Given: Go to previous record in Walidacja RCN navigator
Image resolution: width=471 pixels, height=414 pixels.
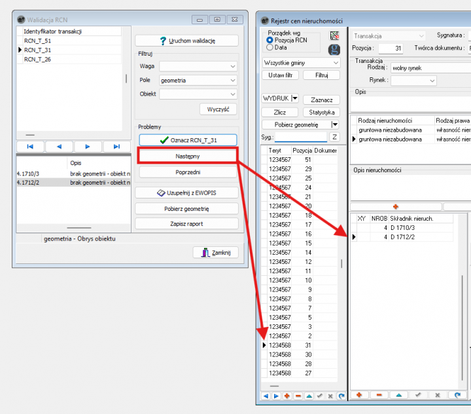Looking at the screenshot, I should point(59,147).
